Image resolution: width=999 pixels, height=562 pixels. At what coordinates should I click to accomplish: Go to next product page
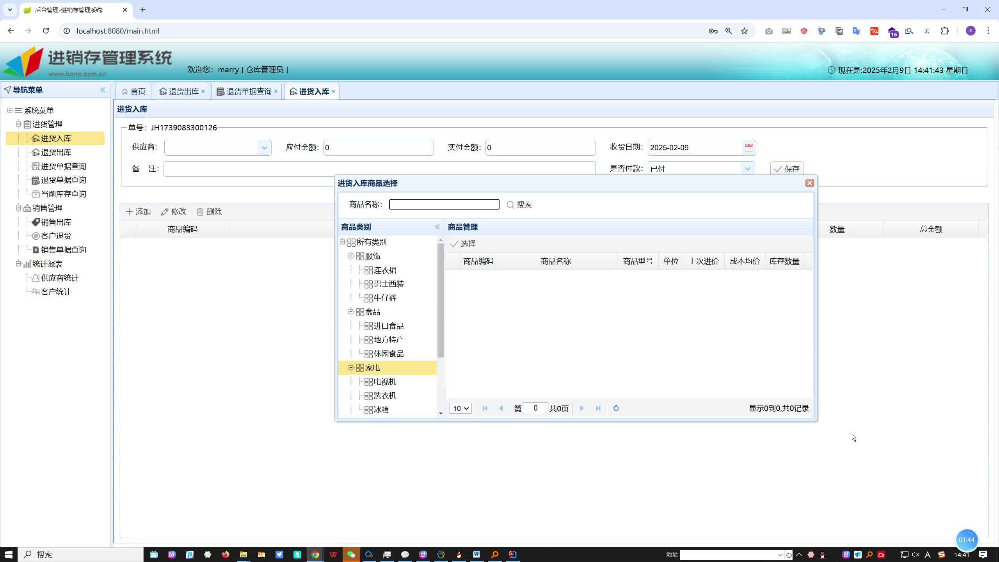[581, 408]
